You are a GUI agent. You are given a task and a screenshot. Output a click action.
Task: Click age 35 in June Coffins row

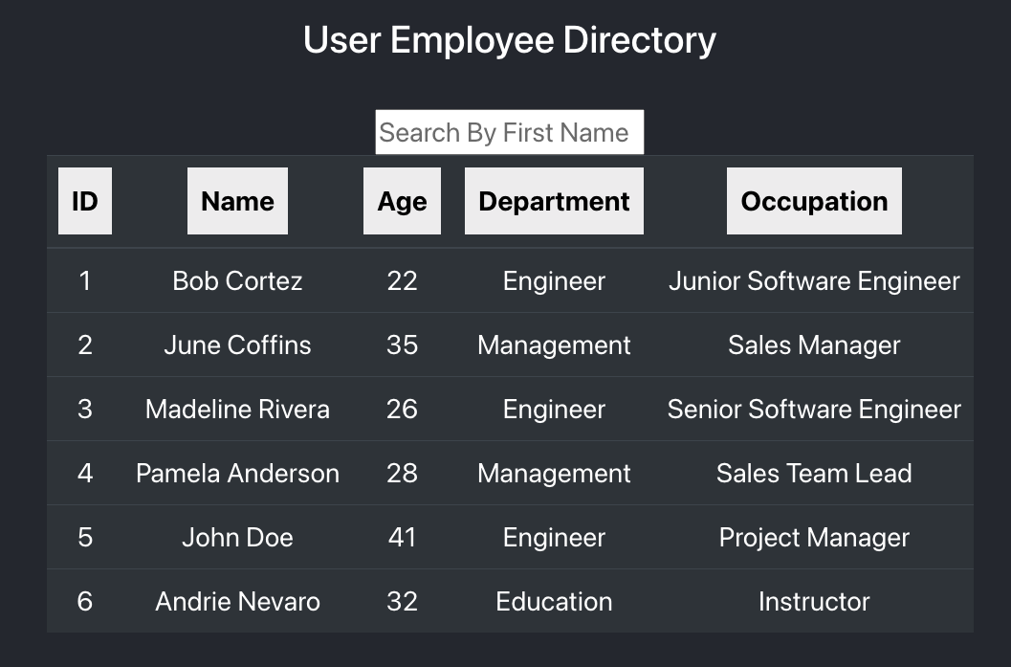[x=403, y=345]
